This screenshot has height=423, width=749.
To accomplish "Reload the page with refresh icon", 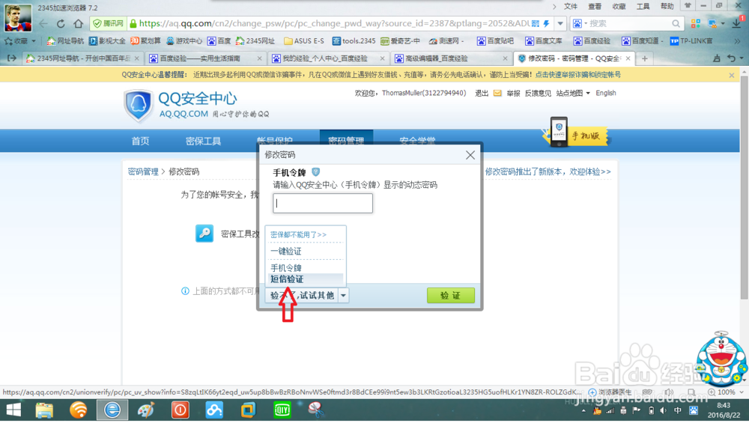I will tap(61, 23).
